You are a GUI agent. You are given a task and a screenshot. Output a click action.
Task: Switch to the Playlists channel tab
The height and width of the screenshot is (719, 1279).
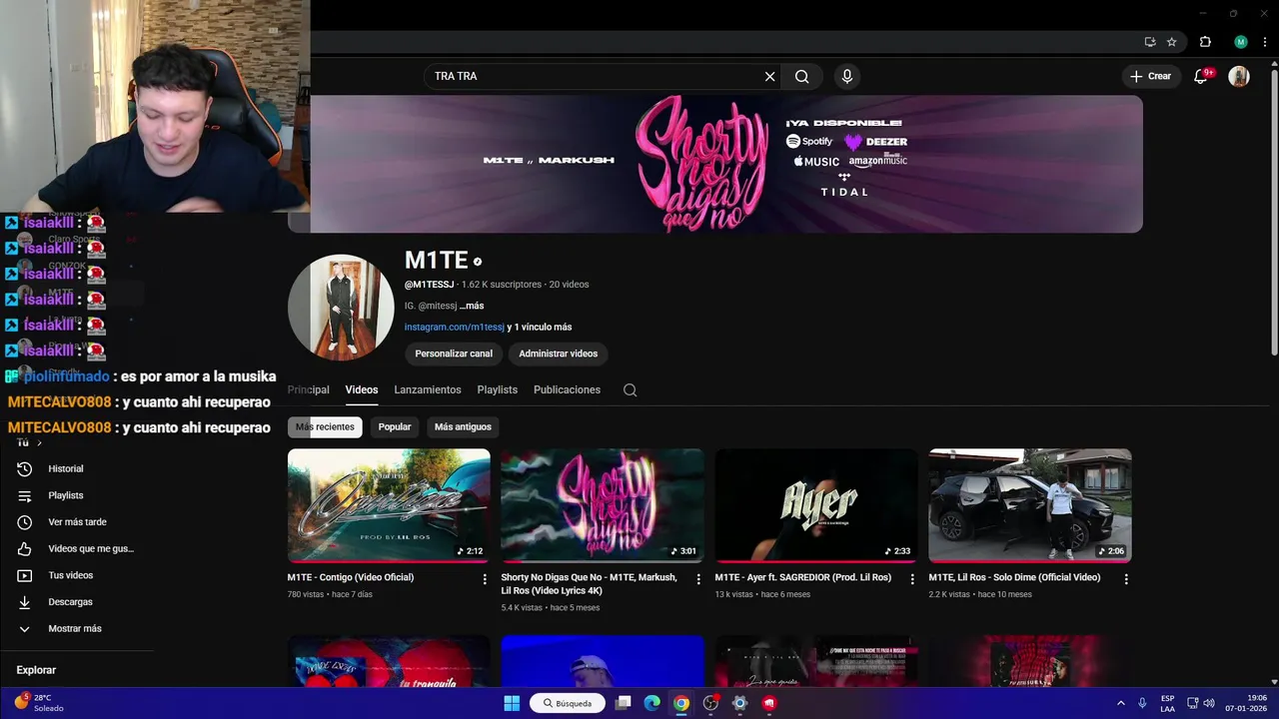click(498, 389)
